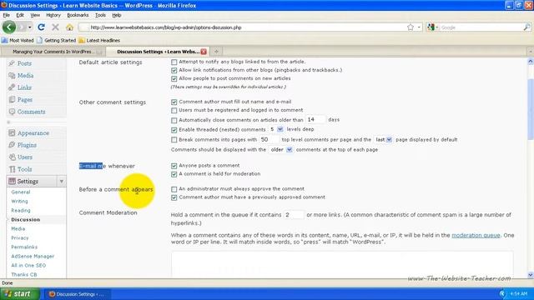Click the page vertical scrollbar down arrow
534x300 pixels.
tap(531, 275)
